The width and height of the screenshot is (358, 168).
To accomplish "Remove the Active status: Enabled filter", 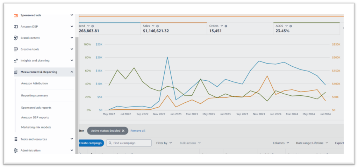I will 123,131.
